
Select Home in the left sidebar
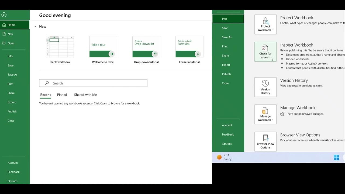coord(15,25)
